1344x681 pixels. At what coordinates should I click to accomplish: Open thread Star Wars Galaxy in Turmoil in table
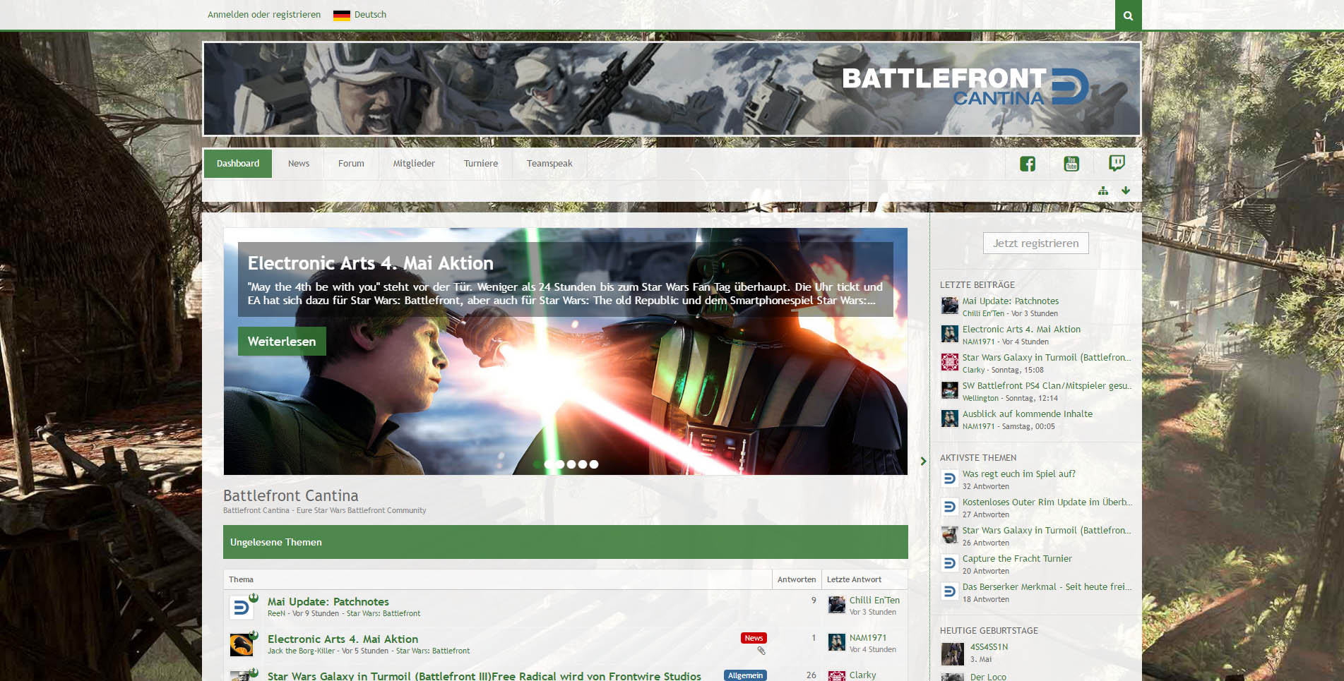click(x=484, y=676)
